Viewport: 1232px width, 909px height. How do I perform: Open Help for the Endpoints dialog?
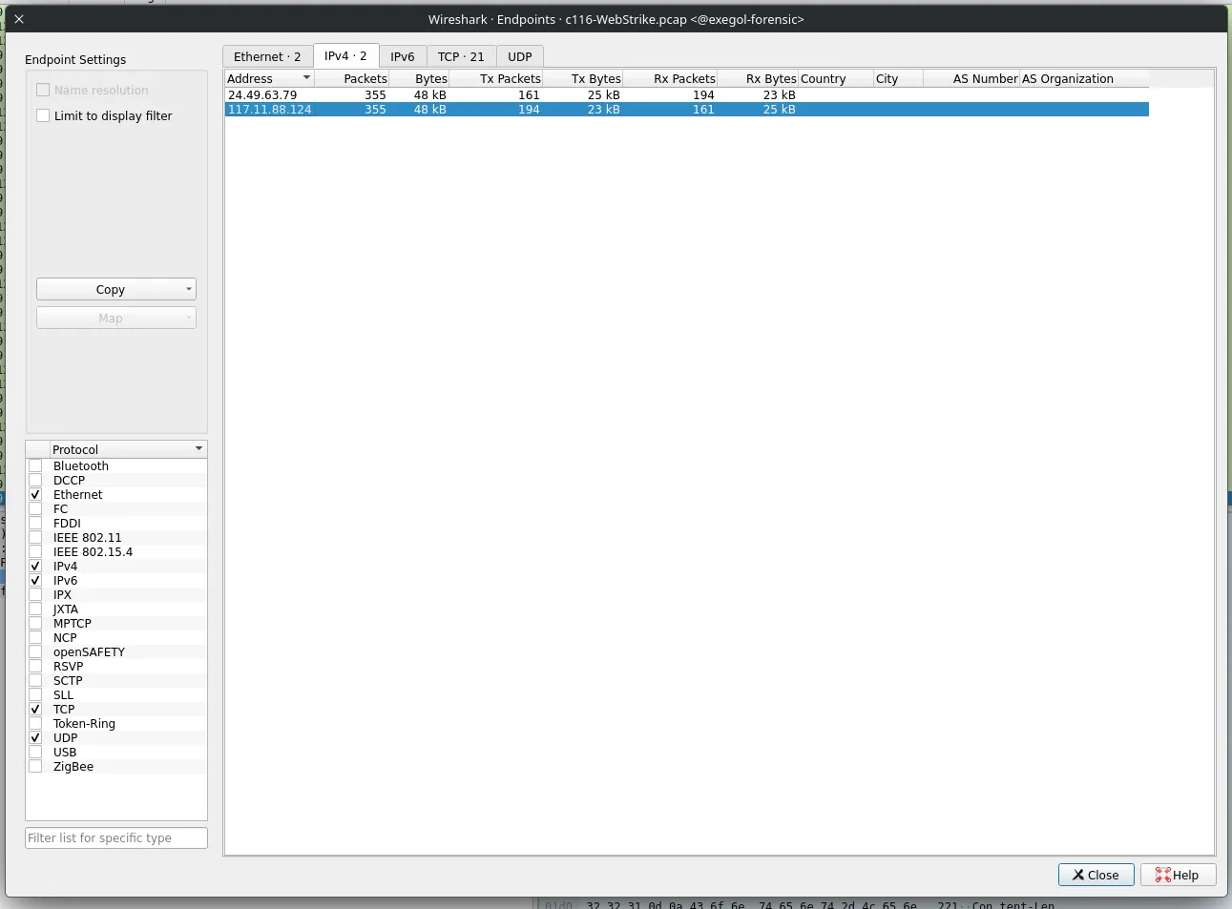(1178, 875)
